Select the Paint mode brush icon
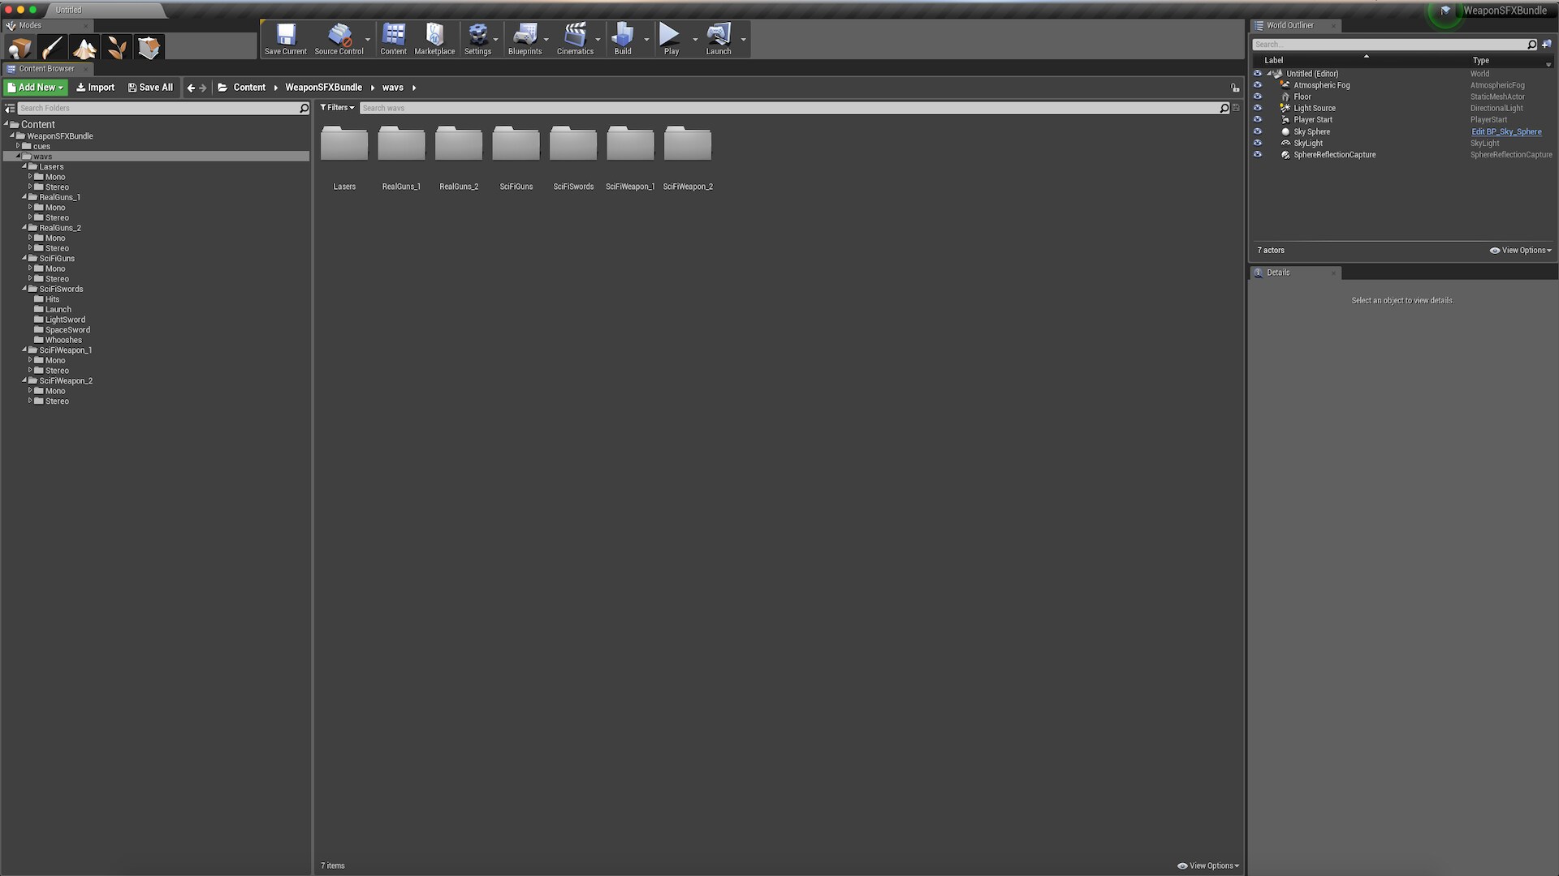Screen dimensions: 1559x876 click(52, 48)
